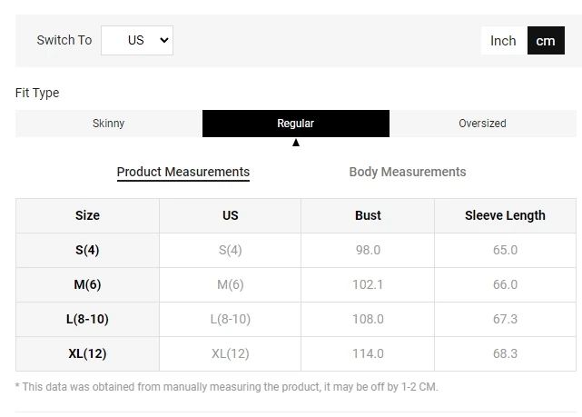
Task: Select the L(8-10) size row label
Action: pos(87,319)
